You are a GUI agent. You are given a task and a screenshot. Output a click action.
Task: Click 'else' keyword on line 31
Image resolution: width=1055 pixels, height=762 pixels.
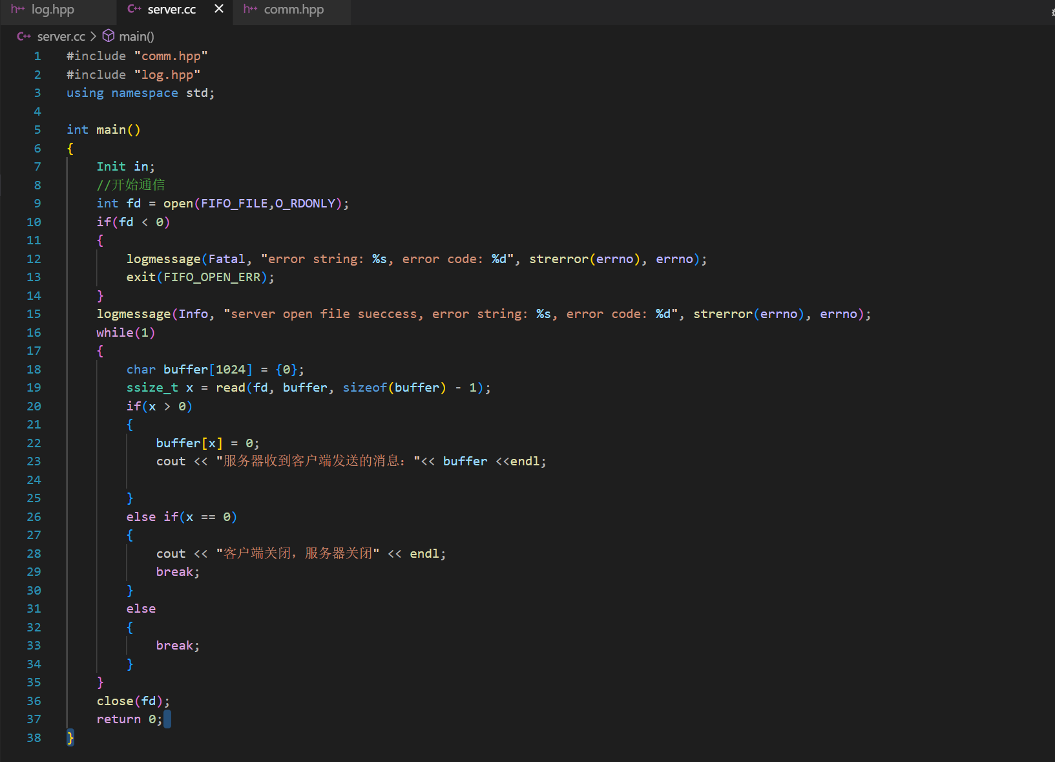141,609
